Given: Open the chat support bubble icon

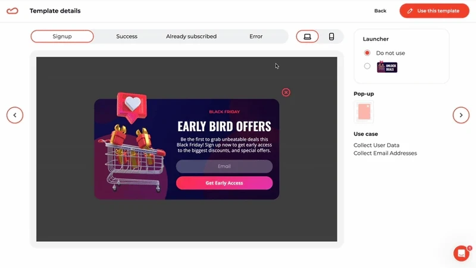Looking at the screenshot, I should pos(462,253).
